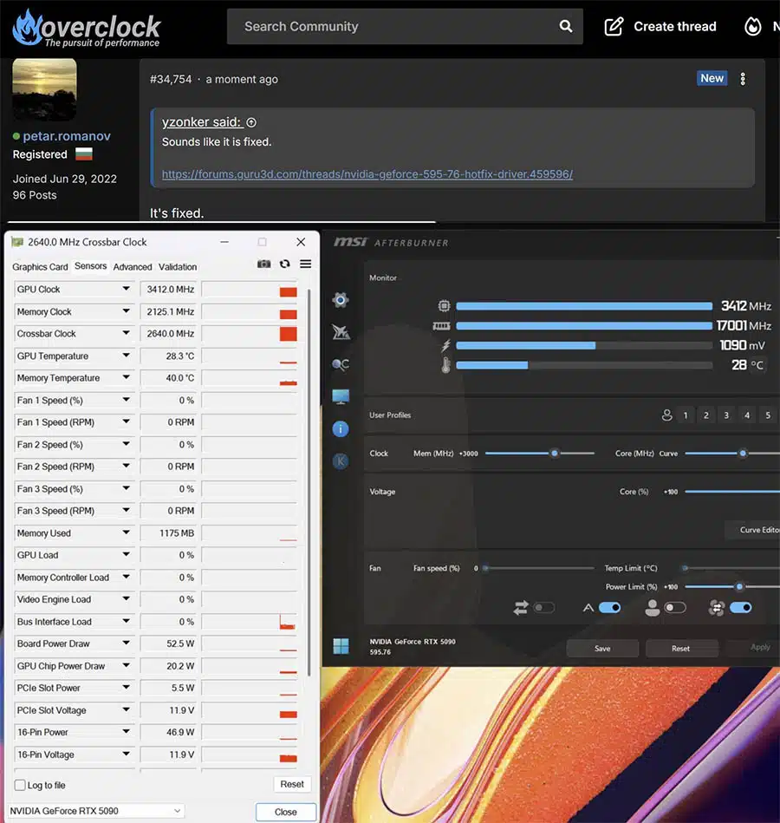Screen dimensions: 780x823
Task: Open the monitor display icon in Afterburner sidebar
Action: click(x=341, y=396)
